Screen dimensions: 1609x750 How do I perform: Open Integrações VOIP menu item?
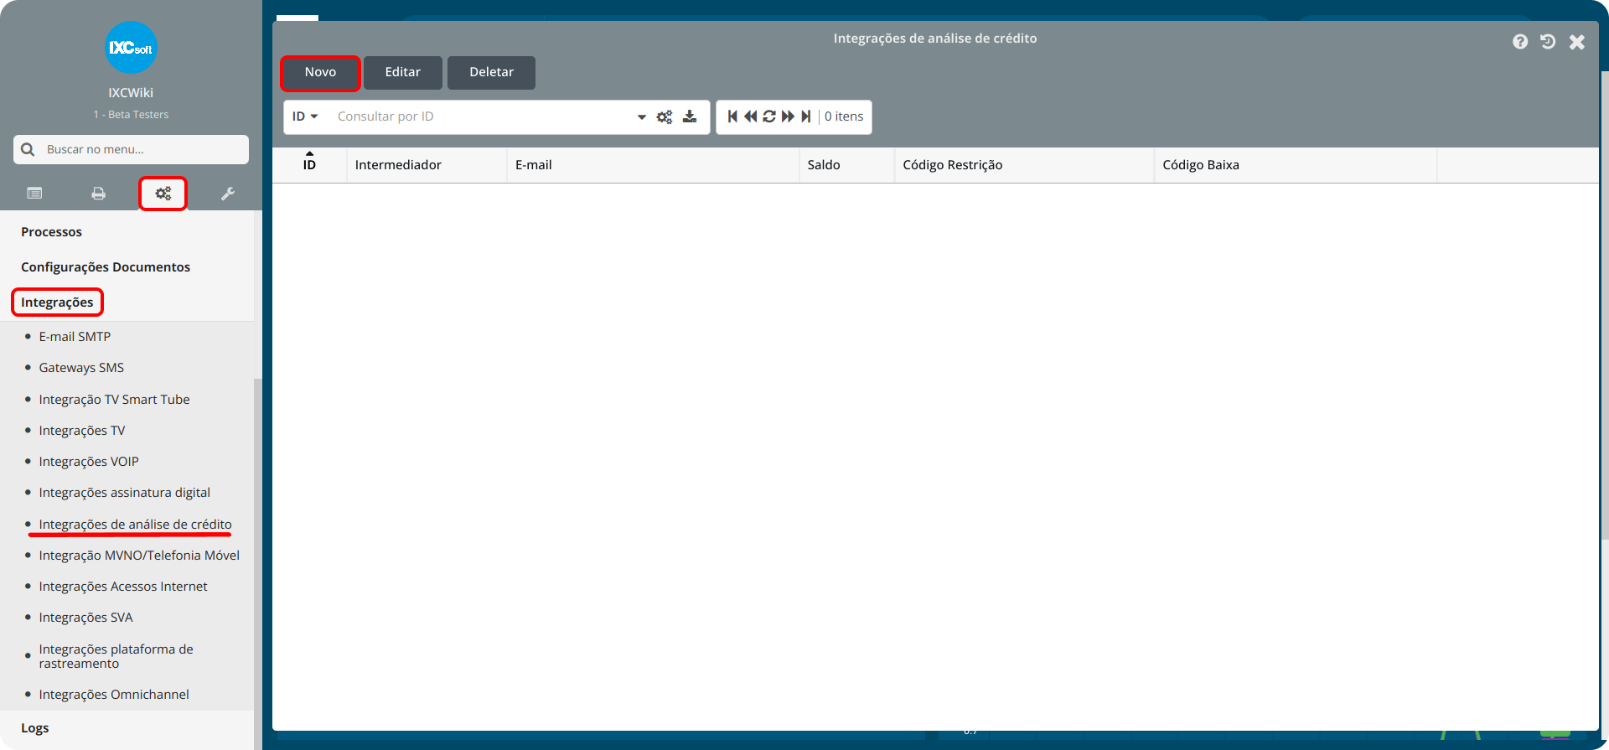point(89,462)
